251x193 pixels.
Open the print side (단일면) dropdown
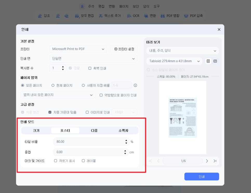[93, 59]
